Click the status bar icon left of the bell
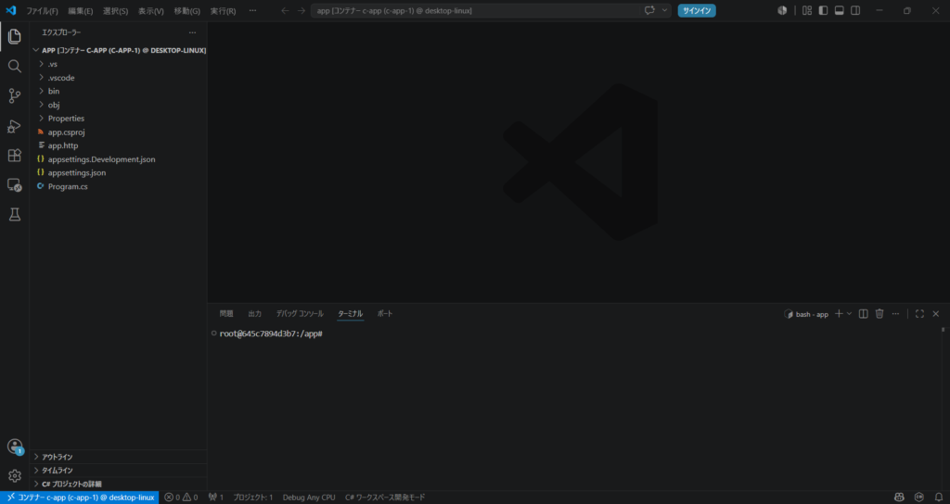The height and width of the screenshot is (504, 950). coord(919,498)
